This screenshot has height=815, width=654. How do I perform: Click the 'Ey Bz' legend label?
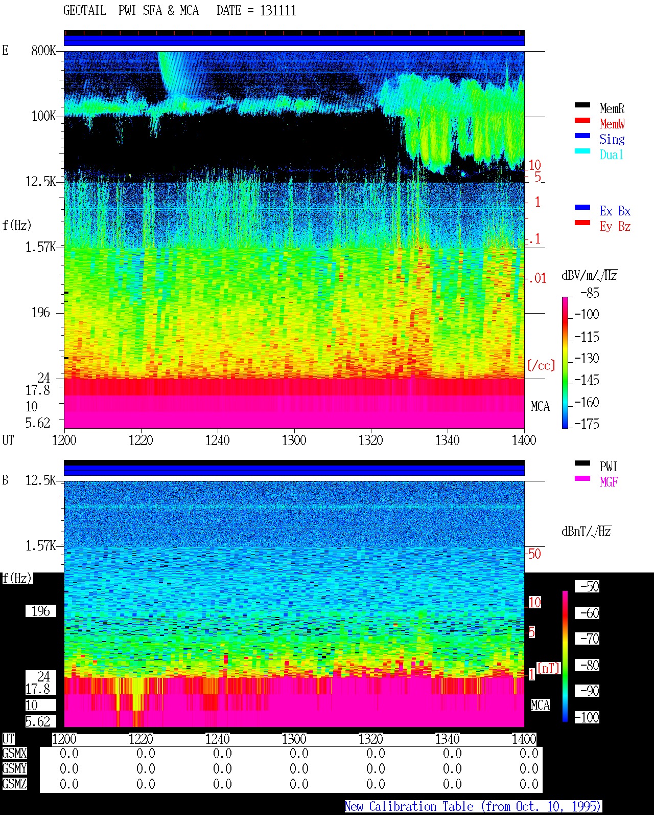(615, 226)
